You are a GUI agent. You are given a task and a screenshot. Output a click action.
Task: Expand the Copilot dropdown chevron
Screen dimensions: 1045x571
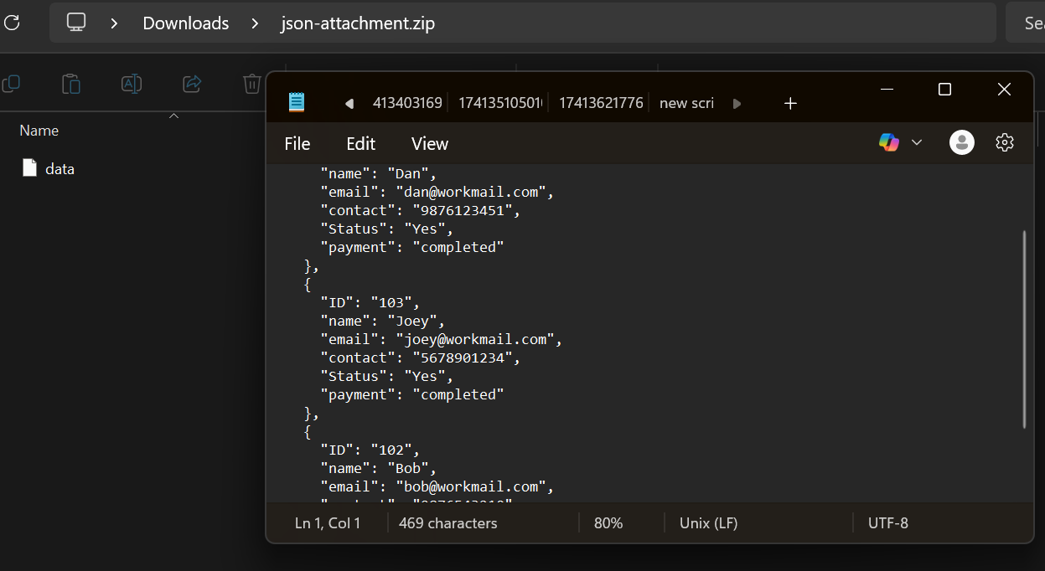coord(917,143)
